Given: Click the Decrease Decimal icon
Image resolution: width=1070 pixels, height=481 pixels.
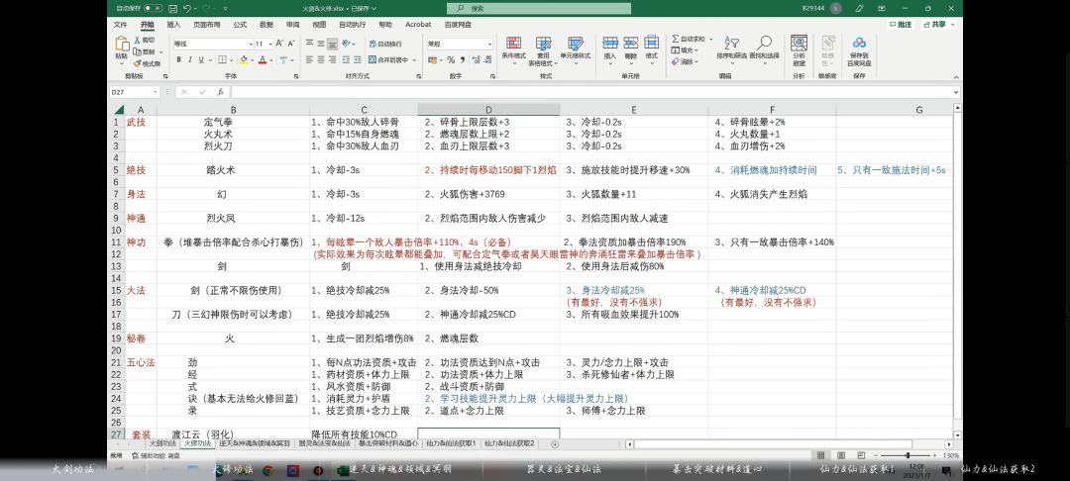Looking at the screenshot, I should click(485, 60).
